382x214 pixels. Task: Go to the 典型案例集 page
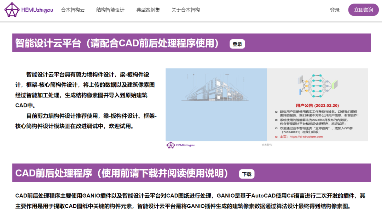pyautogui.click(x=148, y=10)
